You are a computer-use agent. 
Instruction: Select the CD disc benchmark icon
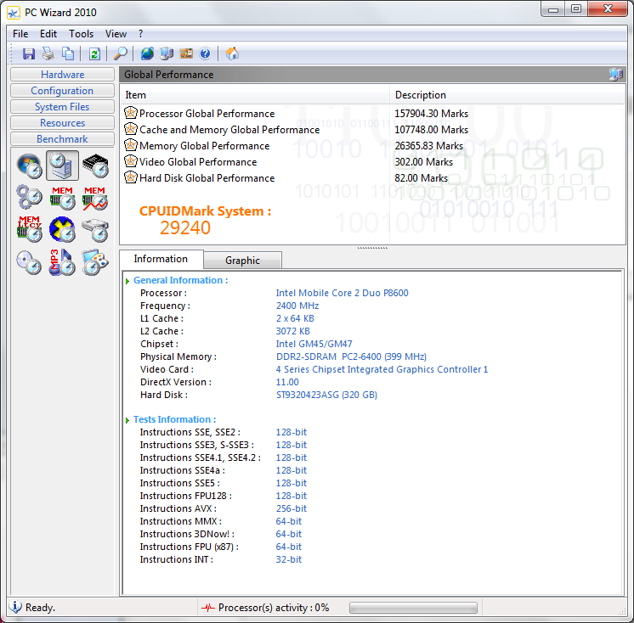point(29,262)
